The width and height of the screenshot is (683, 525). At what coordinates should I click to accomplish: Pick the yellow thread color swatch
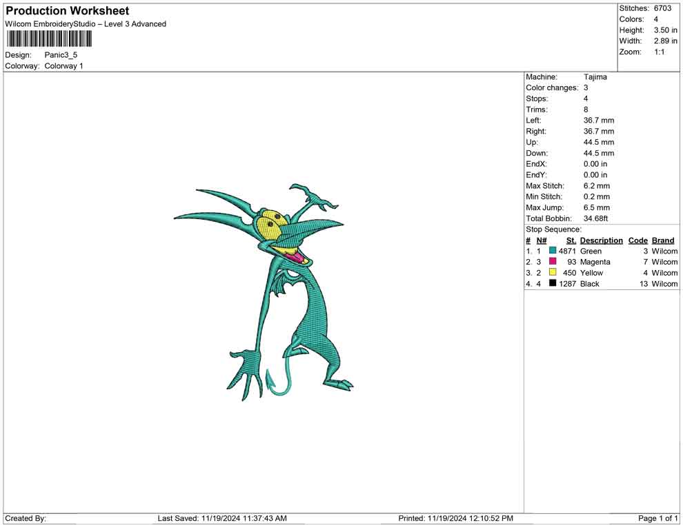pos(553,274)
